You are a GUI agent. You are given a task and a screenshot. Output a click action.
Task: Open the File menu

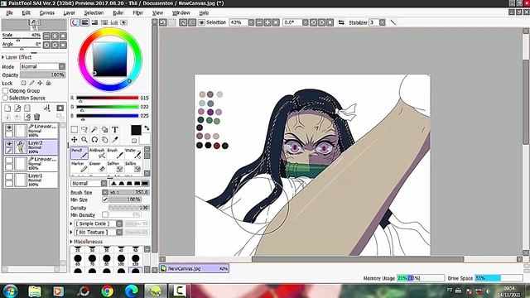point(9,13)
